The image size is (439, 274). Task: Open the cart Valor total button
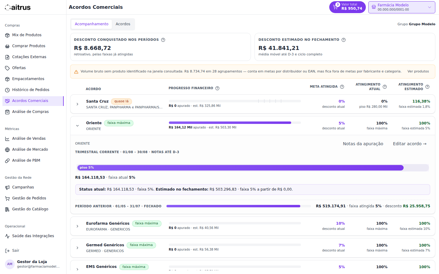coord(348,7)
